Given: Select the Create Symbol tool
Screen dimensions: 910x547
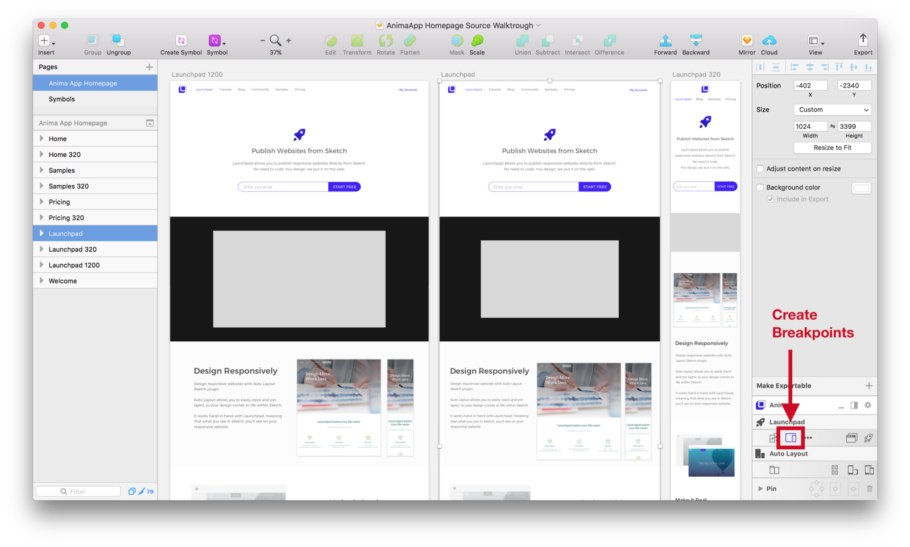Looking at the screenshot, I should [180, 41].
